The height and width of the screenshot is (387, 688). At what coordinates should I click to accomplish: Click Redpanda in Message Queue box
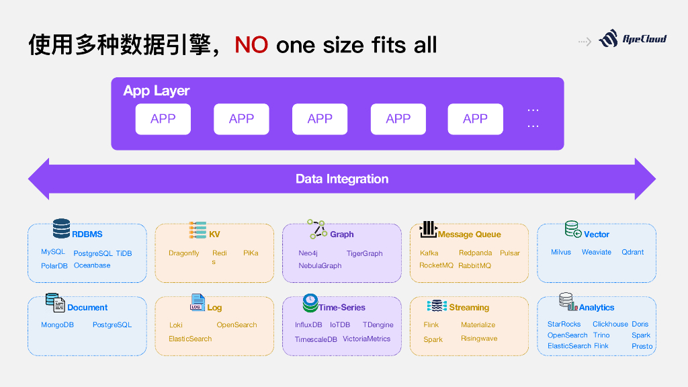[x=475, y=253]
